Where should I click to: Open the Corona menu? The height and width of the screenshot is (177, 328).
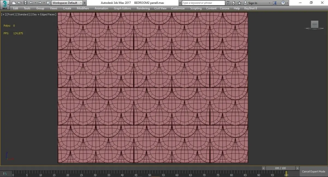point(225,8)
